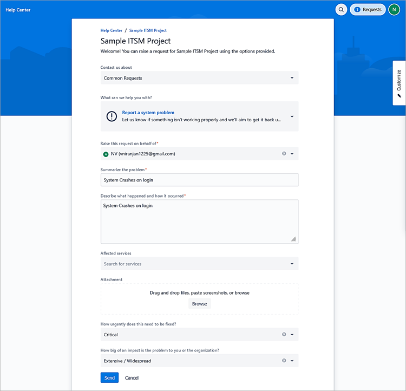Open the Customize side panel tab
Image resolution: width=406 pixels, height=391 pixels.
point(399,83)
